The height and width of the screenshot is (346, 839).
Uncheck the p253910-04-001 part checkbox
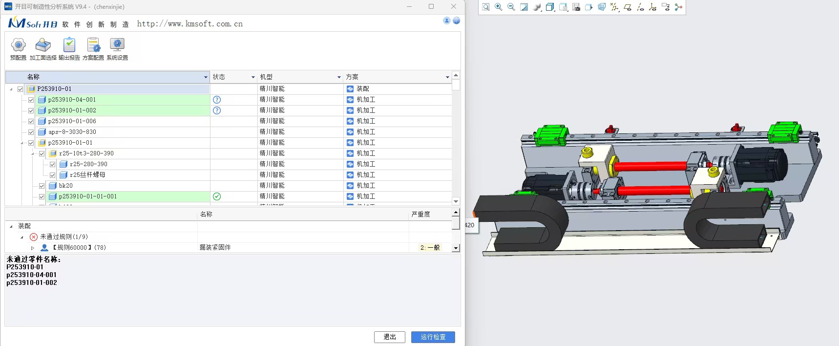point(31,100)
